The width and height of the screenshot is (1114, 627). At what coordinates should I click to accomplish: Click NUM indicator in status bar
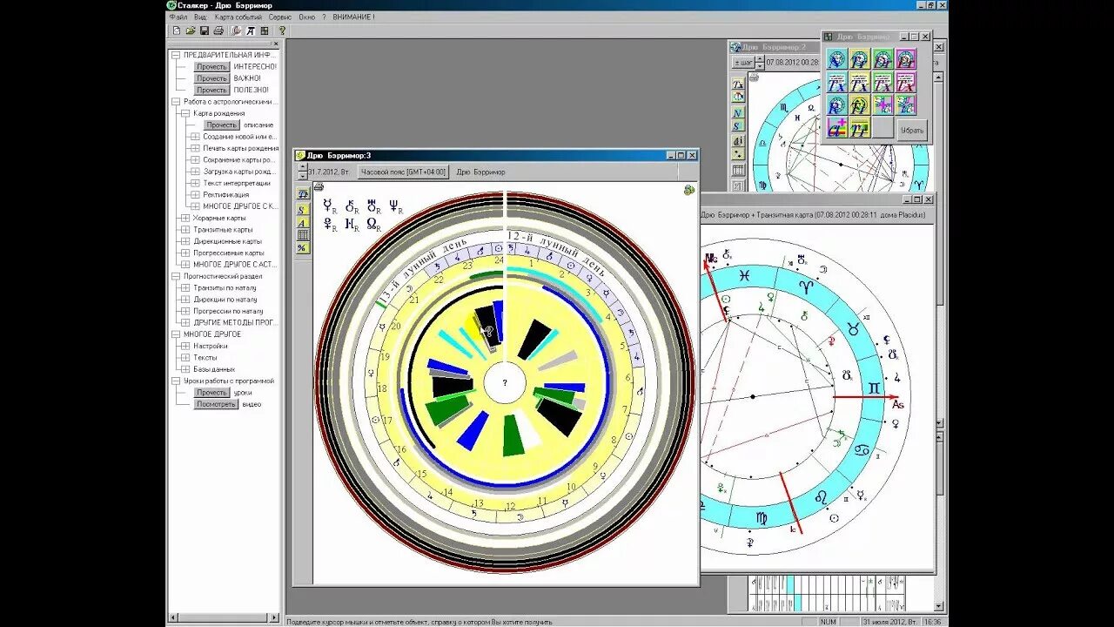pos(829,622)
